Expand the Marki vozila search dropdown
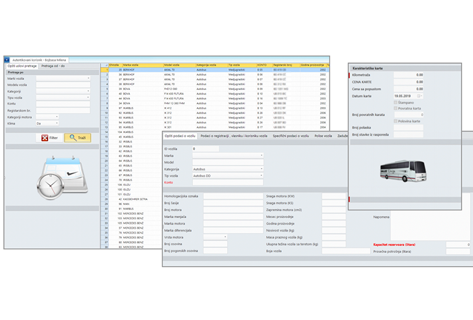Screen dimensions: 473x320 tap(88, 78)
